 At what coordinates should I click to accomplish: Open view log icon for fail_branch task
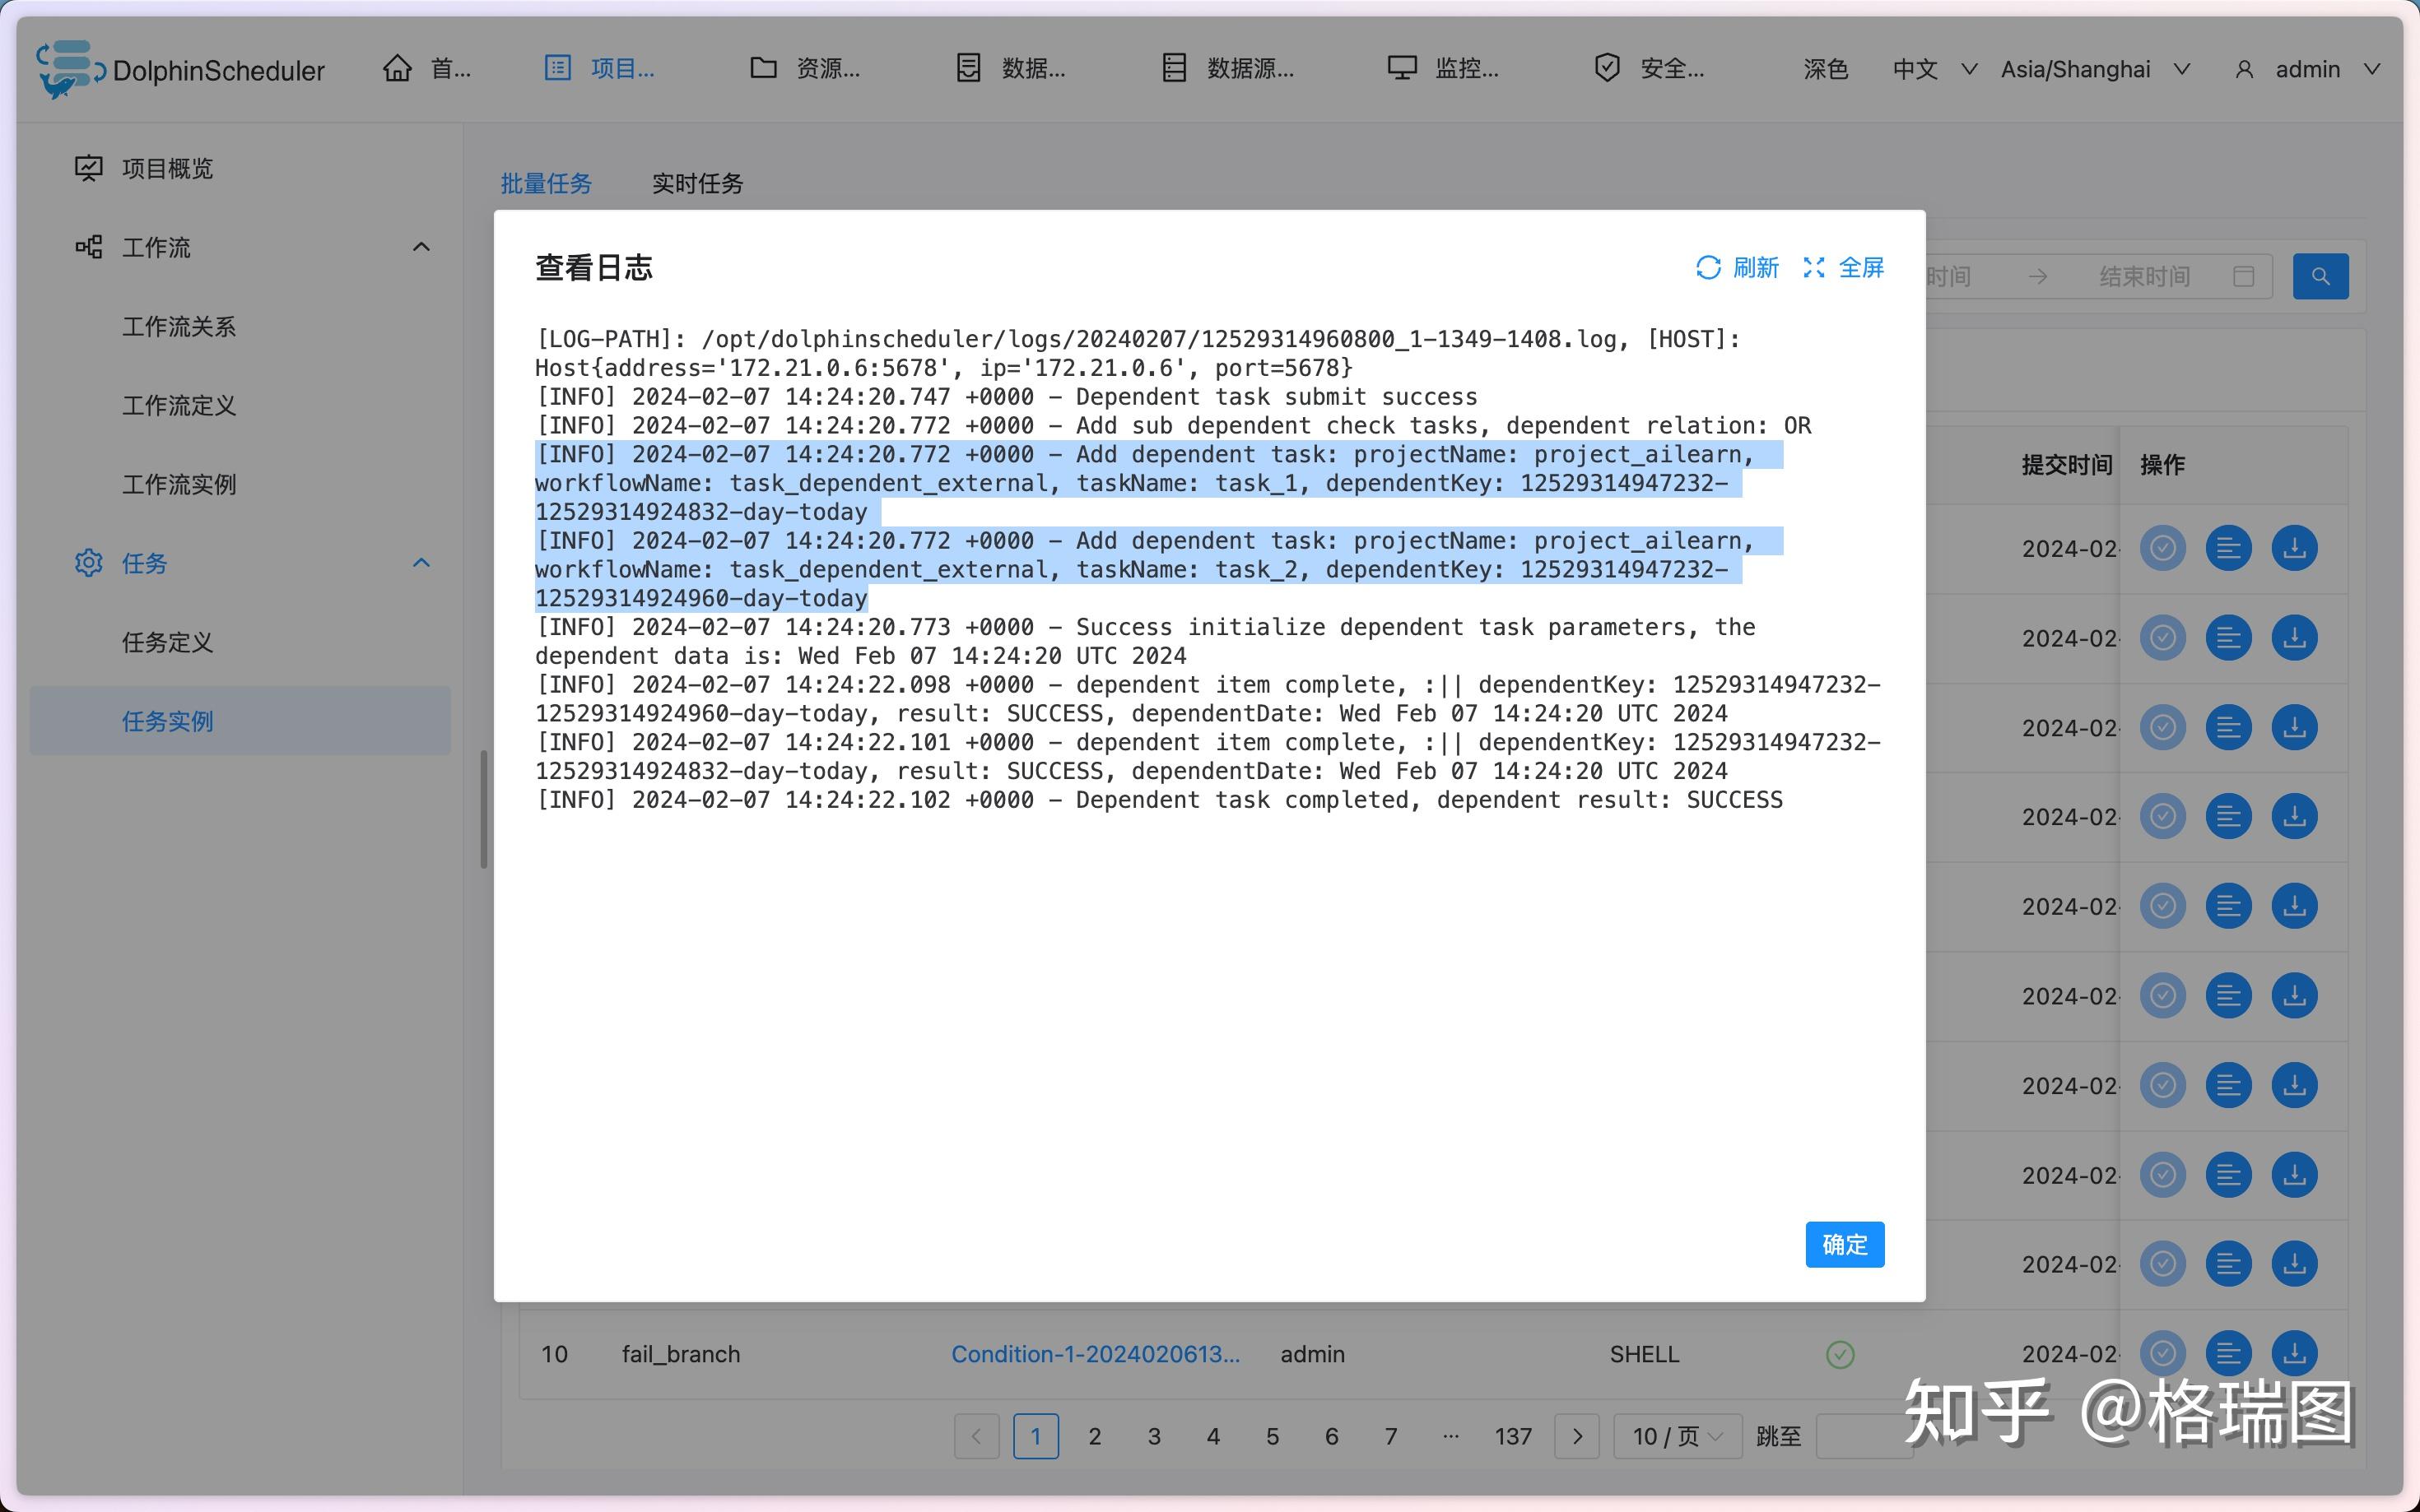point(2229,1353)
